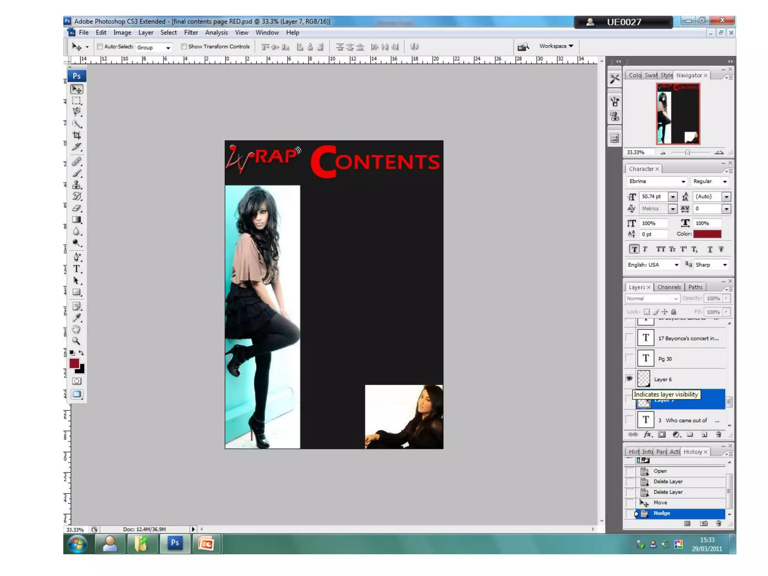Screen dimensions: 768x576
Task: Switch to the Channels tab
Action: click(x=669, y=287)
